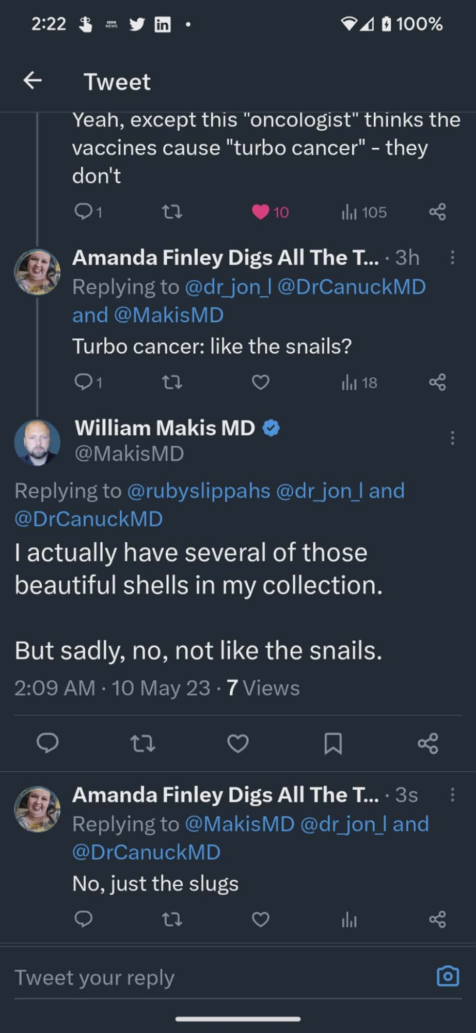This screenshot has height=1033, width=476.
Task: Open more options on "No, just the slugs"
Action: tap(452, 795)
